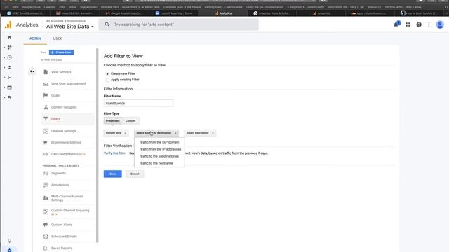Open the Help question mark icon
This screenshot has height=252, width=449.
pos(419,24)
